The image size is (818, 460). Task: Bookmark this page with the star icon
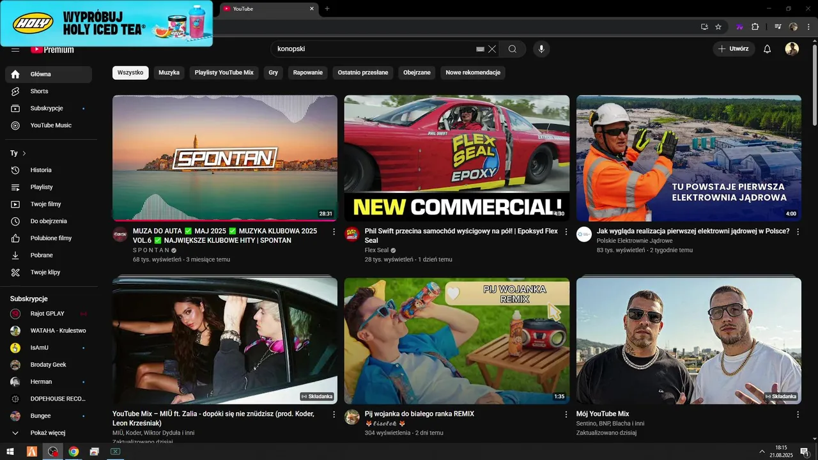[x=718, y=27]
